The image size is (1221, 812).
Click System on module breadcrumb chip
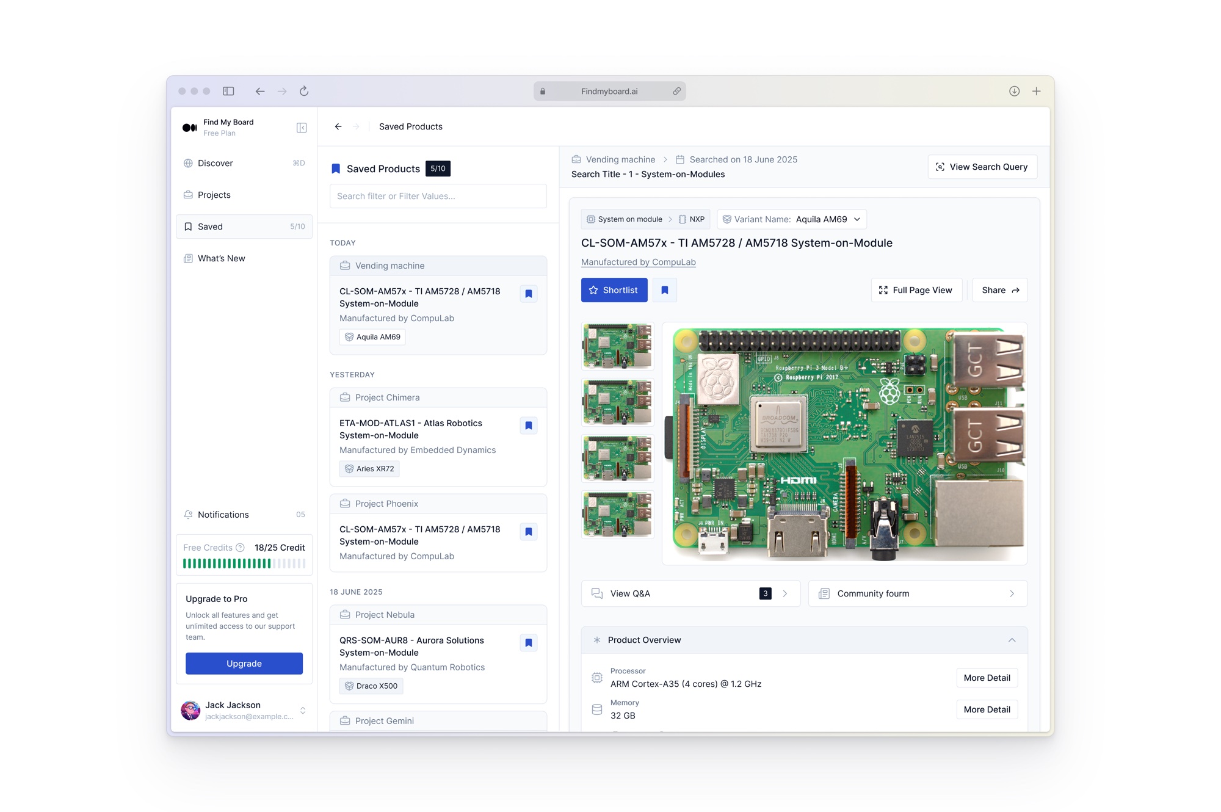point(625,219)
